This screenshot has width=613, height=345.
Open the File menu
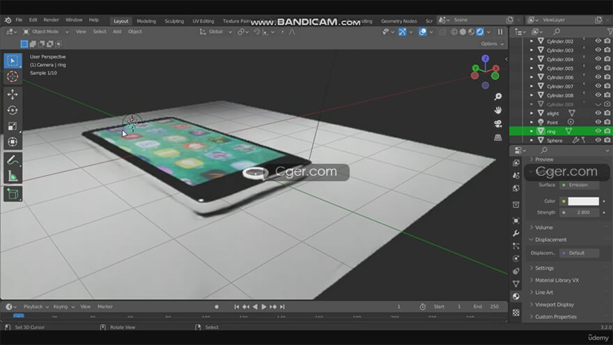point(19,20)
